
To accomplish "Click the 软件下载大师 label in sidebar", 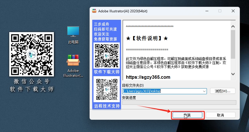I will click(107, 72).
